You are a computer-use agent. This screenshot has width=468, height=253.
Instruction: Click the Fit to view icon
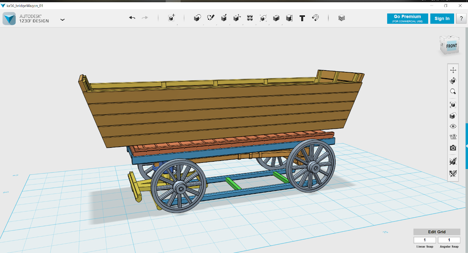[x=453, y=105]
